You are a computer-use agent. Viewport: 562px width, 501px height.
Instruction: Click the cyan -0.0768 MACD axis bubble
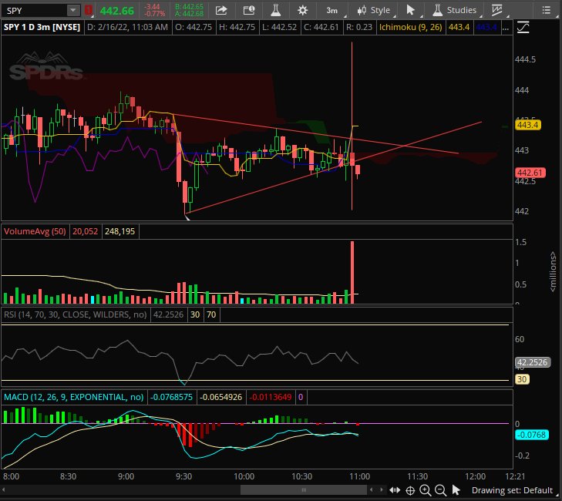click(532, 435)
